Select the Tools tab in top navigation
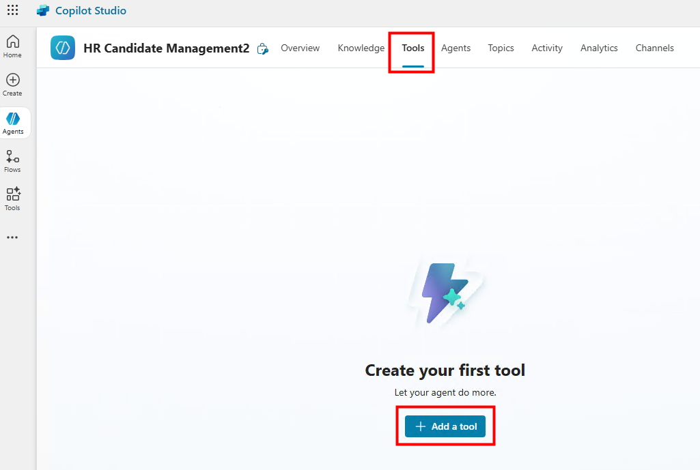 (x=413, y=48)
